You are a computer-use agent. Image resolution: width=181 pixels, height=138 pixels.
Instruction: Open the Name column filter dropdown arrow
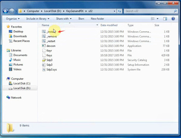click(97, 25)
